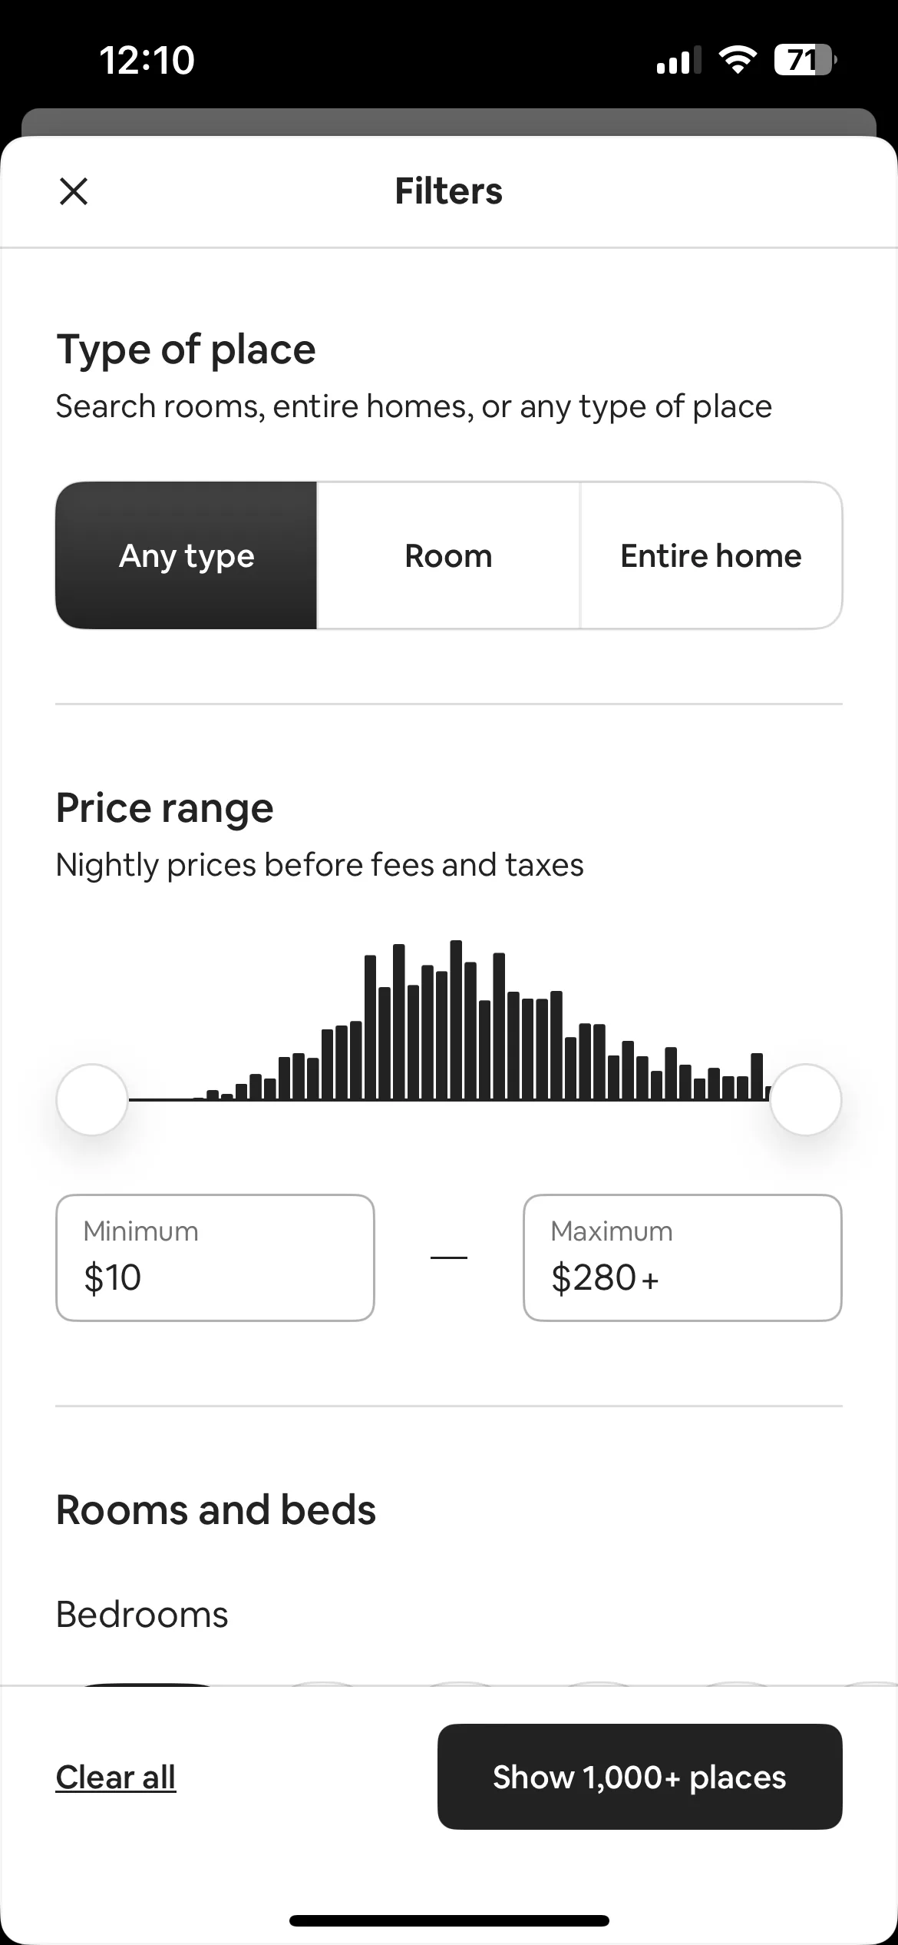Show 1,000+ places results
This screenshot has width=898, height=1945.
pos(640,1777)
